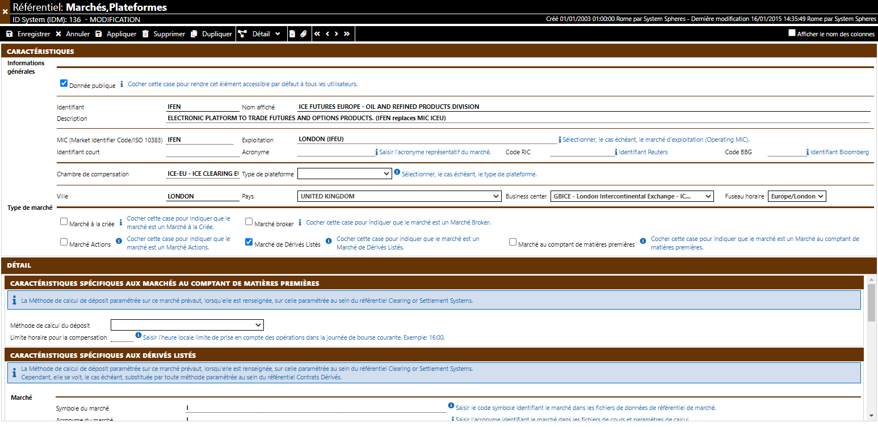Viewport: 878px width, 427px height.
Task: Click the Annuler button
Action: click(73, 34)
